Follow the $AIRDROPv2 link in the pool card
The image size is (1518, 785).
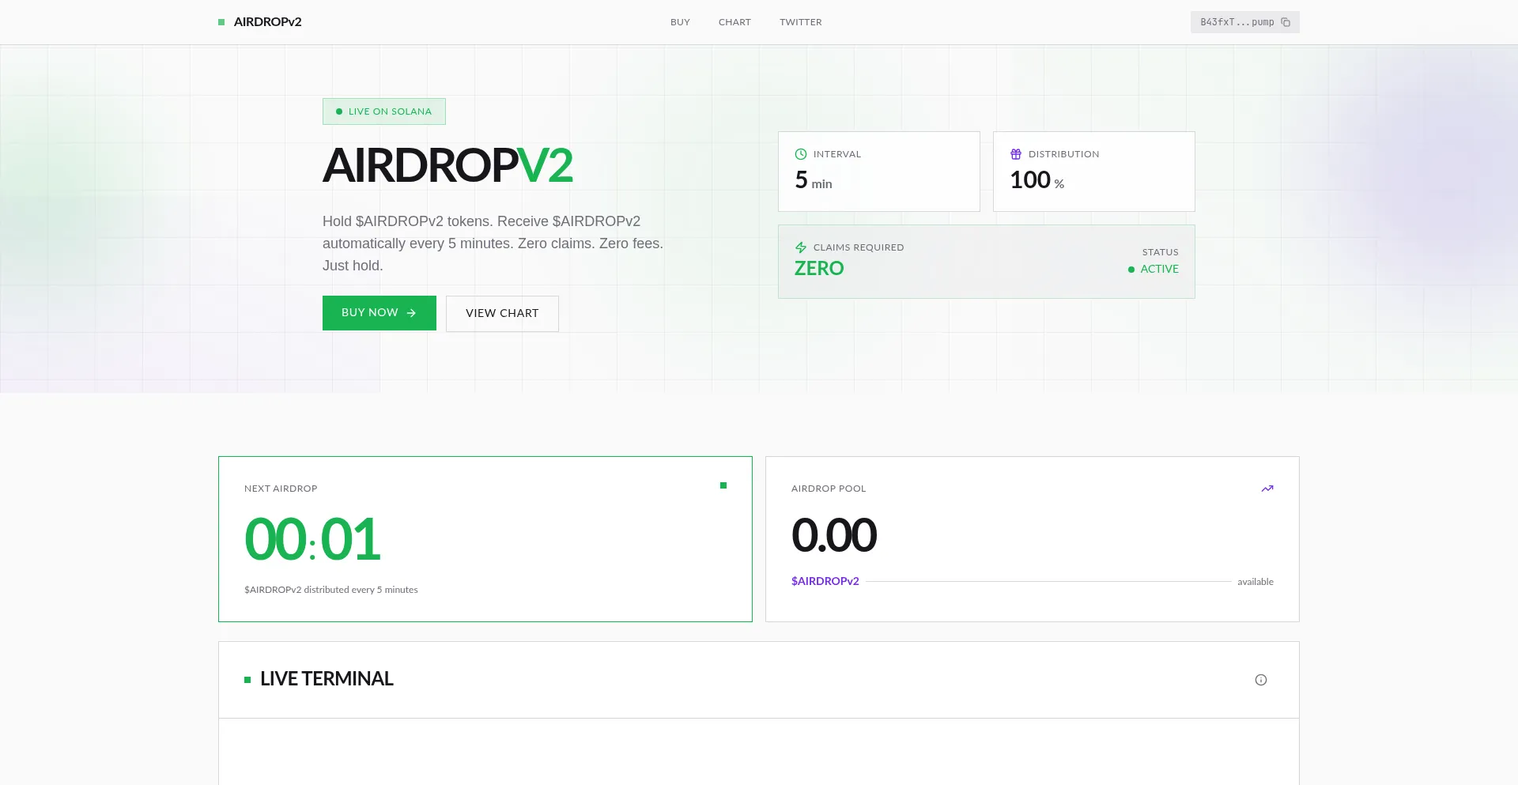pos(825,581)
